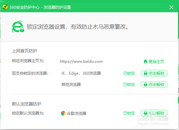Click the 谷歌浏览器 label
This screenshot has width=179, height=130.
77,113
